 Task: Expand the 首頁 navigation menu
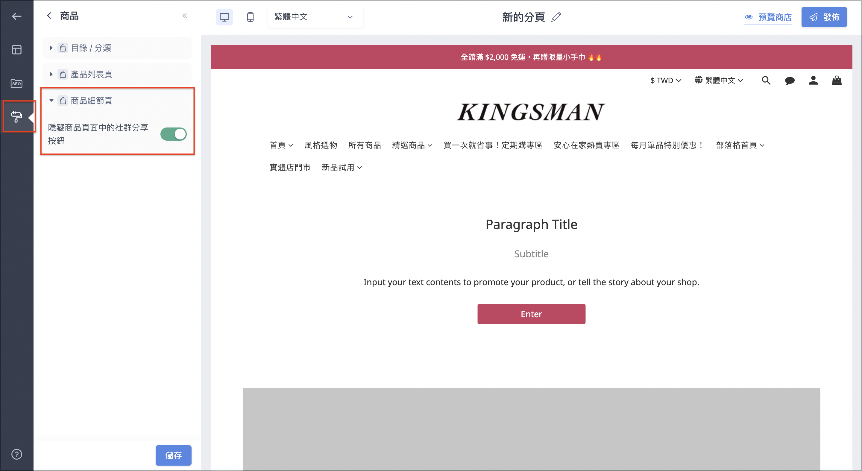click(281, 145)
